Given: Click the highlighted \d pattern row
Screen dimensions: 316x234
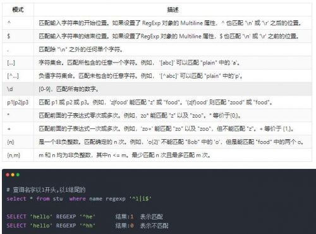Looking at the screenshot, I should tap(157, 89).
